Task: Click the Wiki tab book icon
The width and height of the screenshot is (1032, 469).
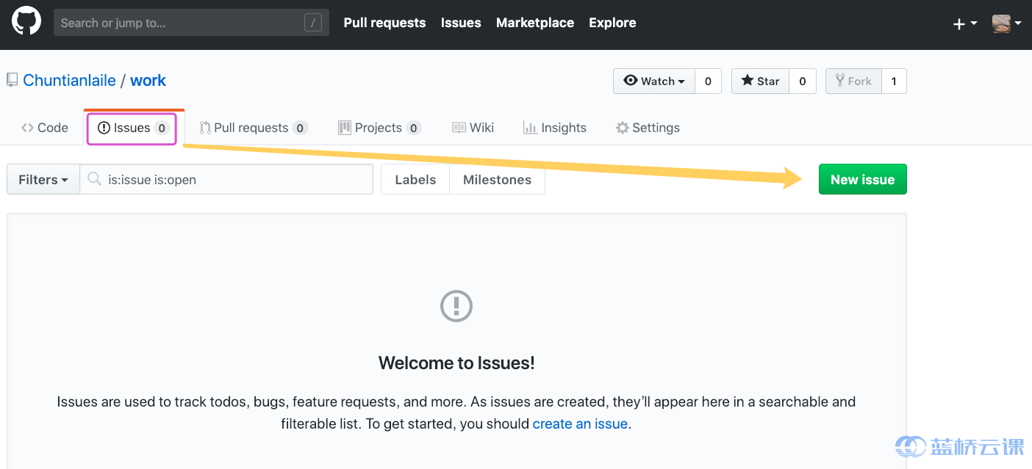Action: 459,128
